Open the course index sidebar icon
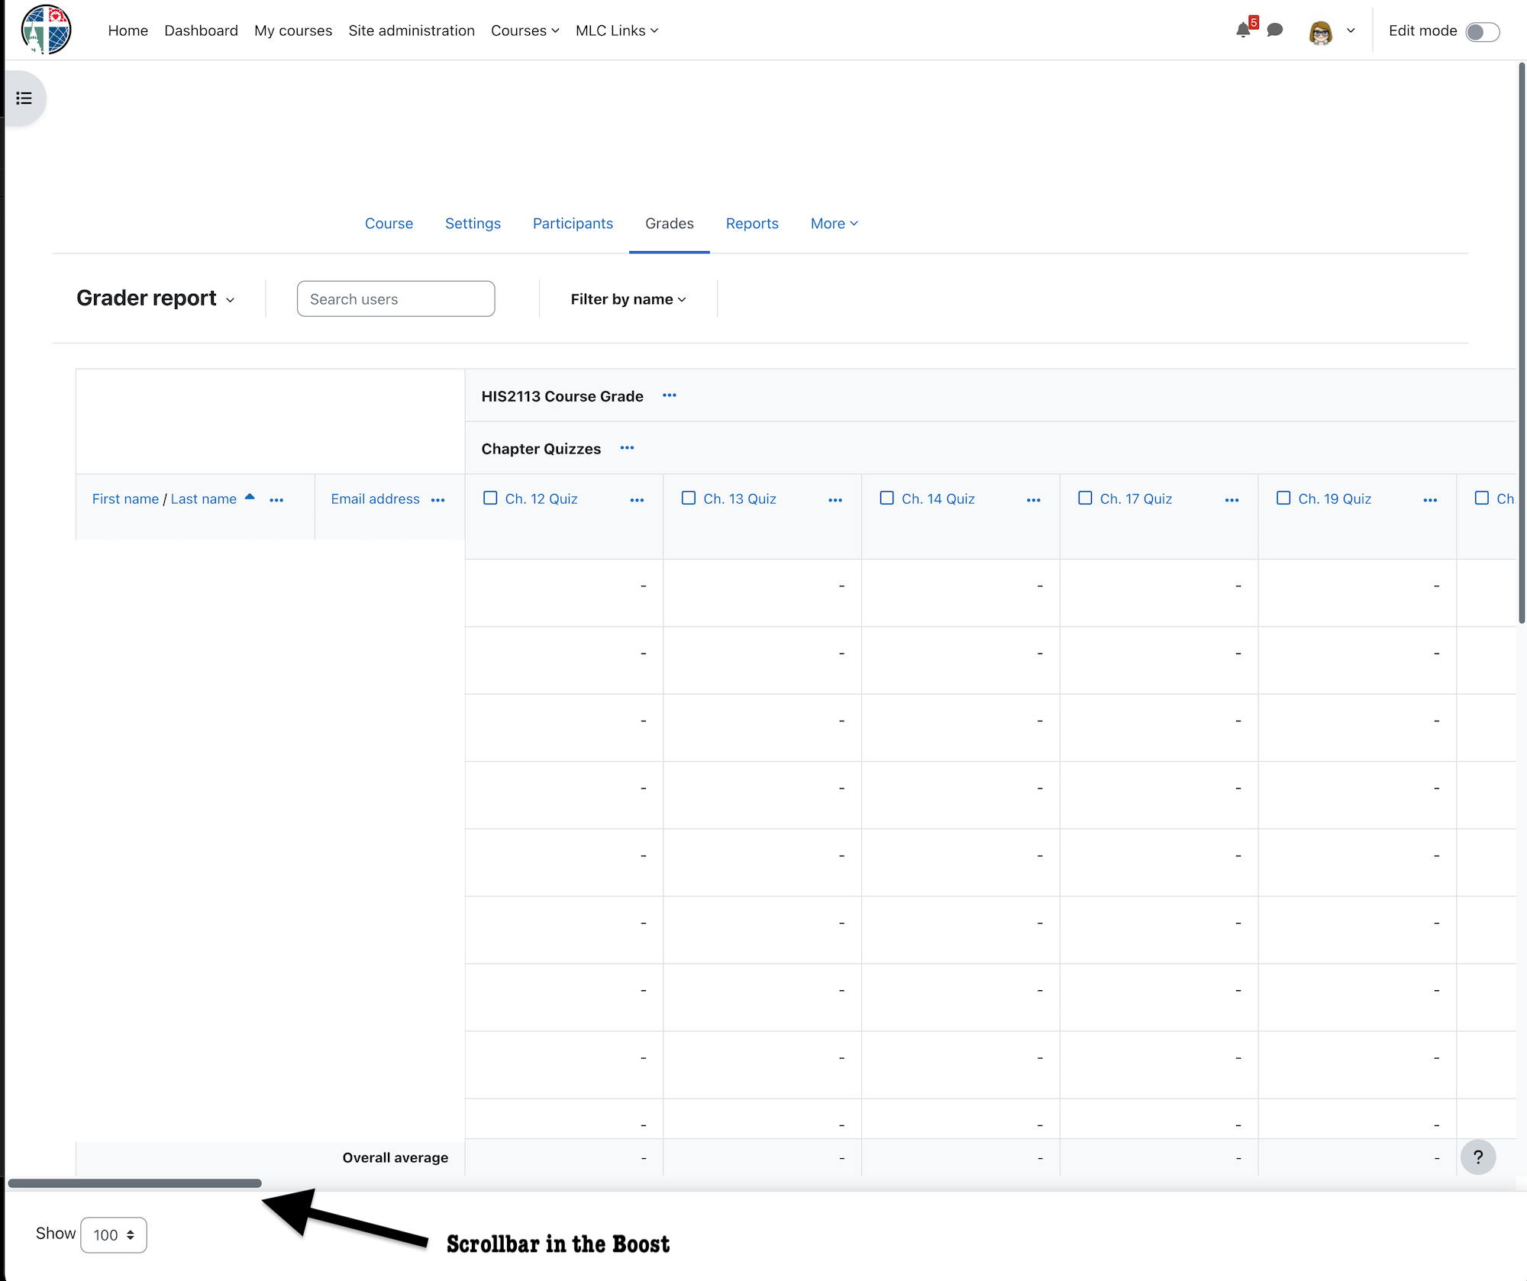1527x1281 pixels. click(x=22, y=98)
